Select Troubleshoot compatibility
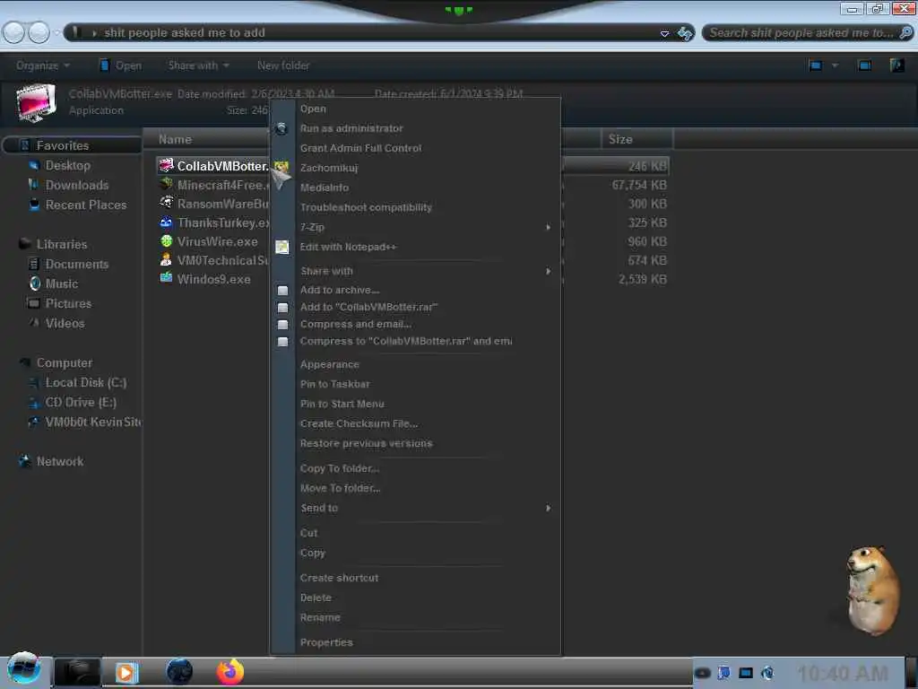Image resolution: width=918 pixels, height=689 pixels. (x=366, y=207)
